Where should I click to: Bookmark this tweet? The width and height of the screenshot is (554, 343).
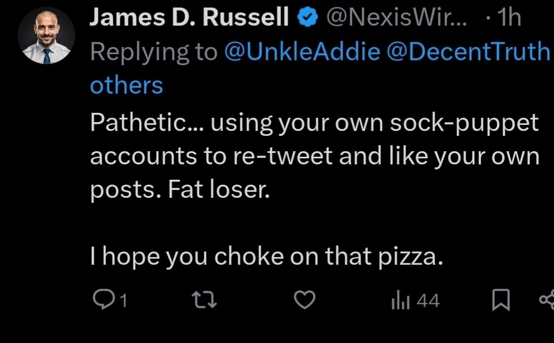click(501, 300)
